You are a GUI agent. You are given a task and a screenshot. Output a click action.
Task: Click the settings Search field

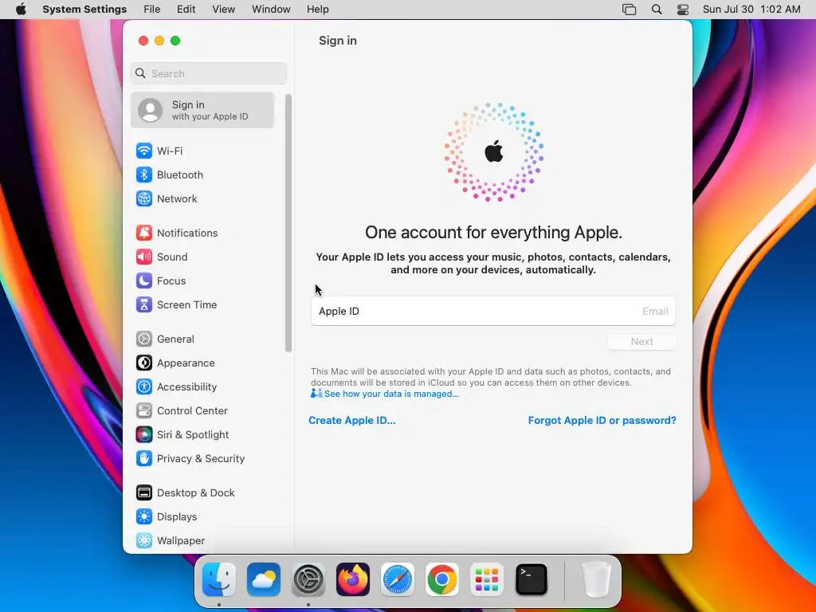coord(208,73)
